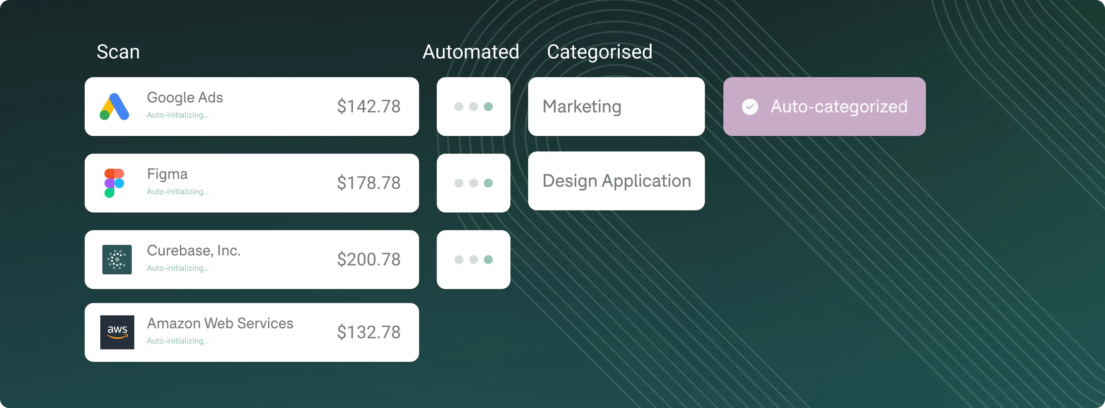Click the loading dots beside Google Ads

pyautogui.click(x=473, y=107)
